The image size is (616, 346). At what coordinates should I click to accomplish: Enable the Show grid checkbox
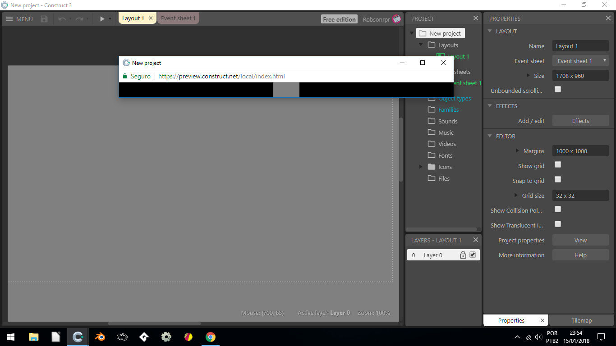[x=558, y=164]
